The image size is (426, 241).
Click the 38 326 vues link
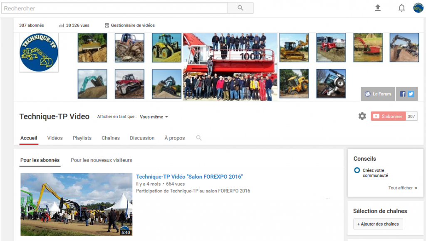(x=77, y=25)
